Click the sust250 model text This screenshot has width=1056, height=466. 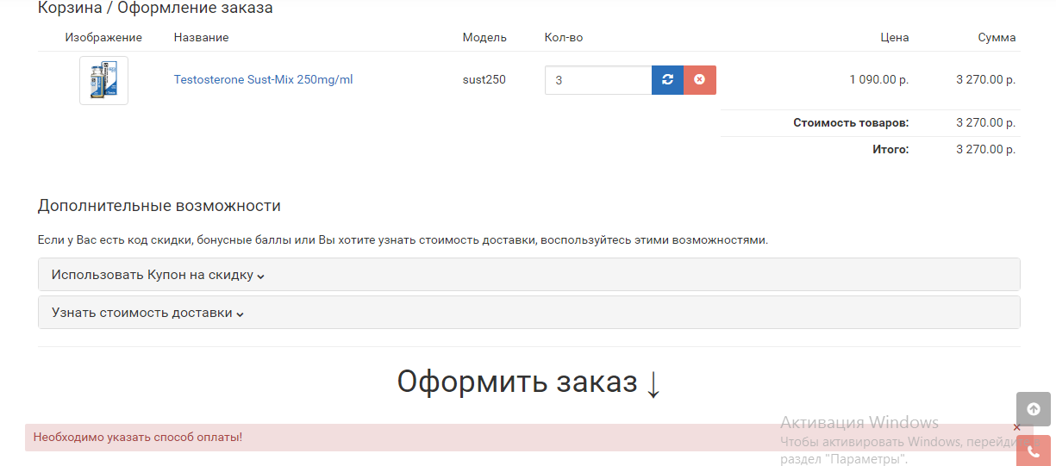(x=484, y=80)
